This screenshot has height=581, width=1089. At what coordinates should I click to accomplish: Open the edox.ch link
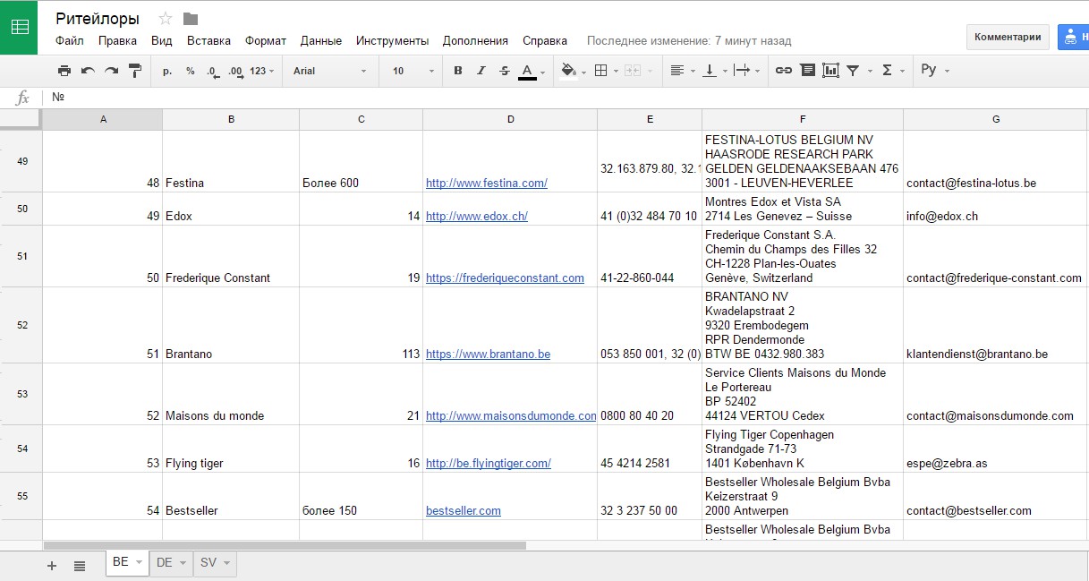(x=477, y=216)
